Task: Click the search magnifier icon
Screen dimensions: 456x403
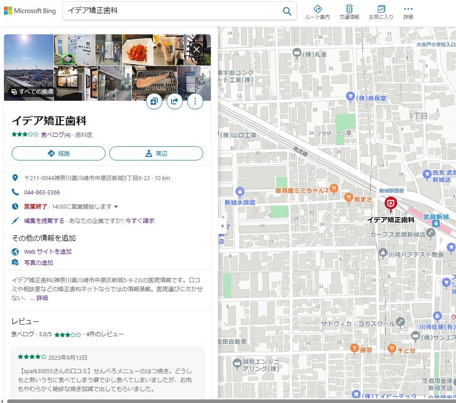Action: click(287, 11)
